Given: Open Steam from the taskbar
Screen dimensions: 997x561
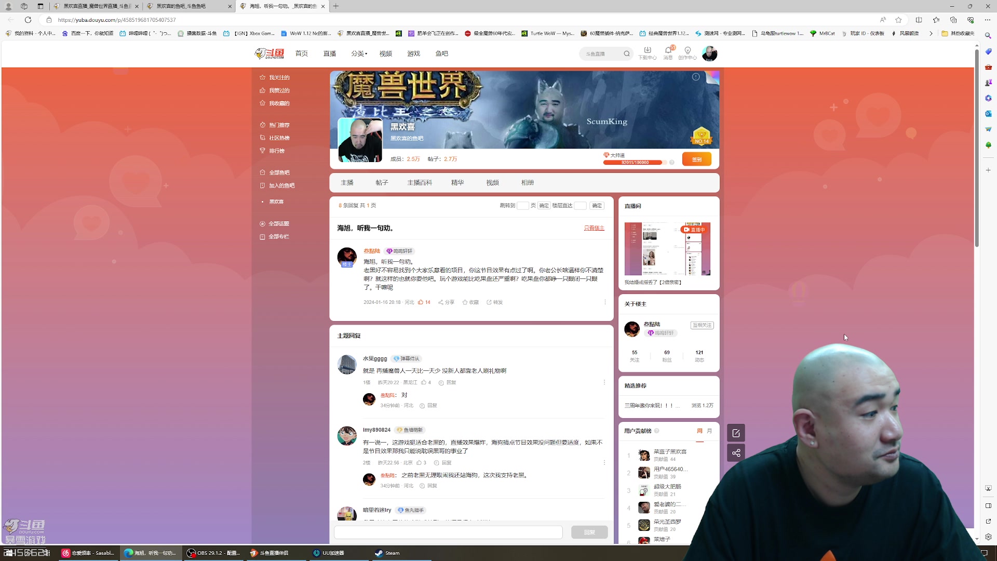Looking at the screenshot, I should pos(388,553).
